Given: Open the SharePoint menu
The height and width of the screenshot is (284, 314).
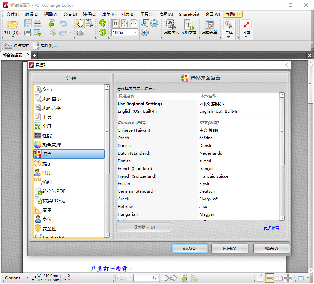Looking at the screenshot, I should (x=189, y=14).
